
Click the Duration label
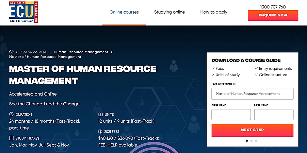pyautogui.click(x=24, y=115)
